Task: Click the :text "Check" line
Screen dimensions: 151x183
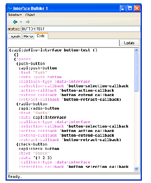Action: pyautogui.click(x=34, y=153)
